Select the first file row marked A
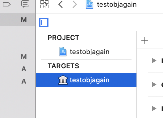The image size is (163, 118). point(18,69)
